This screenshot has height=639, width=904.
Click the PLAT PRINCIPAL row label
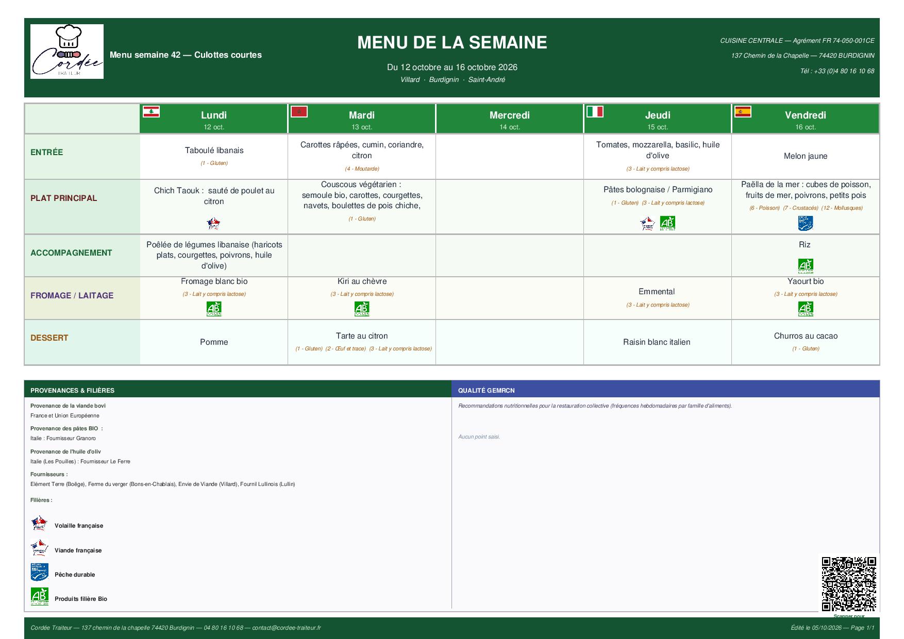click(63, 198)
